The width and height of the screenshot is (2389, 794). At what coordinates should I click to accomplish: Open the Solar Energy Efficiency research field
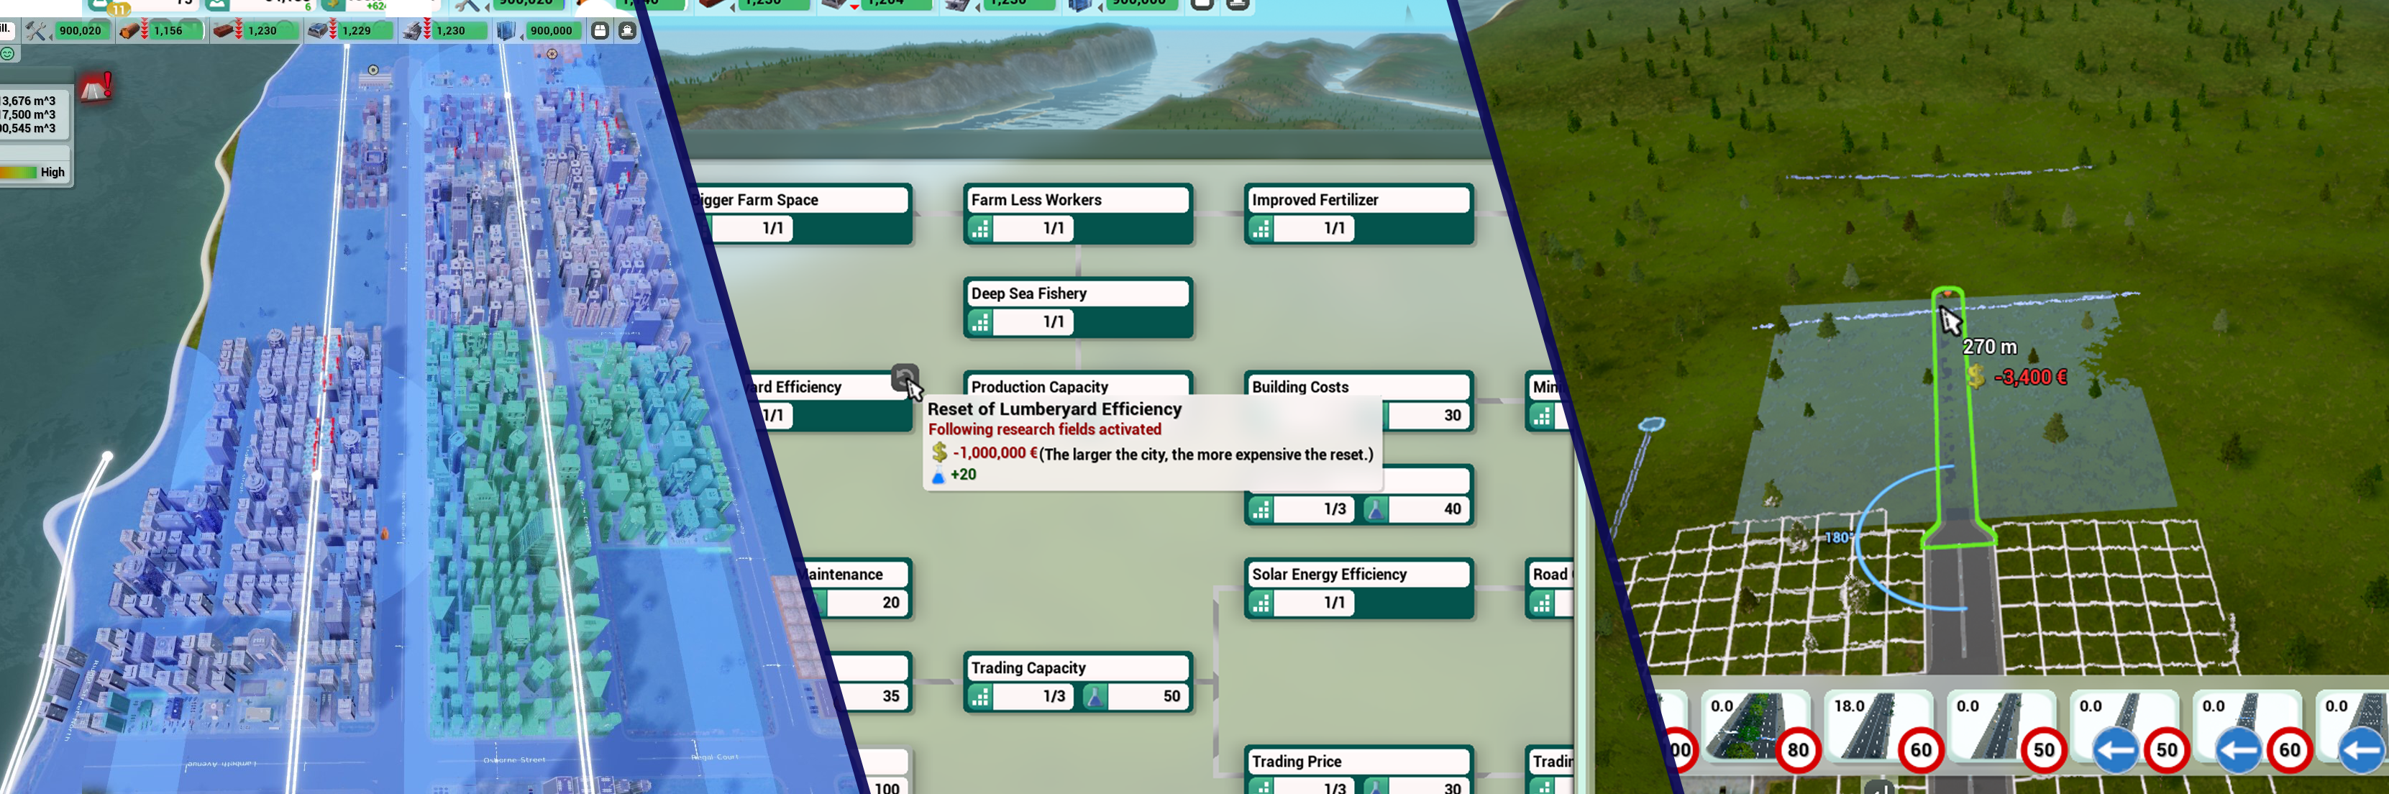click(x=1357, y=574)
